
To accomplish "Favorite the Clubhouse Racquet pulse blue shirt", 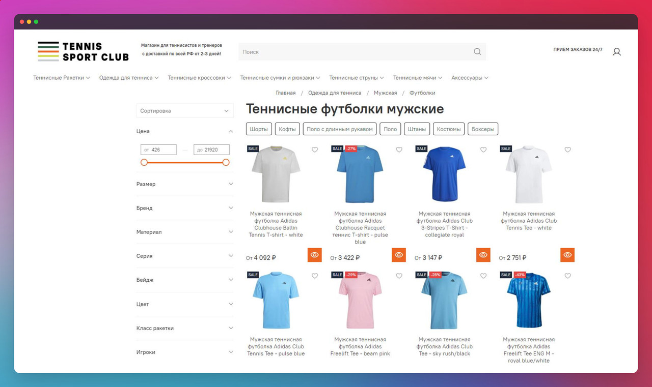I will [x=399, y=150].
